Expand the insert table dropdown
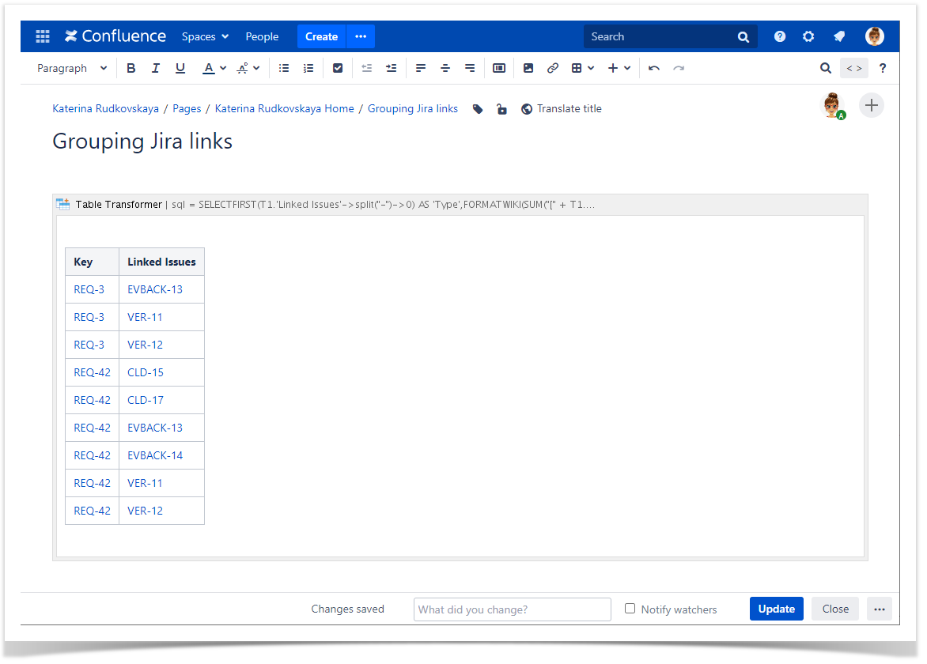This screenshot has width=927, height=664. coord(583,69)
